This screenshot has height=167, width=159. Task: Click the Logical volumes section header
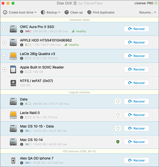(x=79, y=92)
